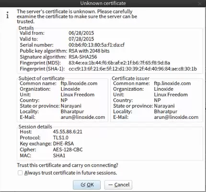The width and height of the screenshot is (206, 192).
Task: Click the dash icon on Cancel button
Action: click(111, 185)
